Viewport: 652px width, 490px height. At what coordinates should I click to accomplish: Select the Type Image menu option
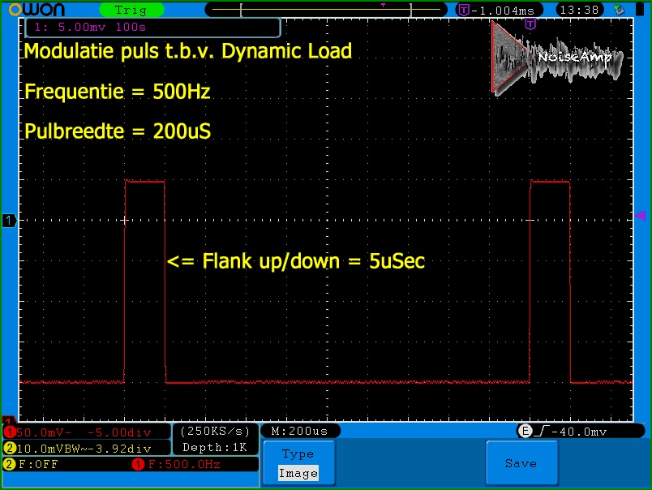coord(298,463)
